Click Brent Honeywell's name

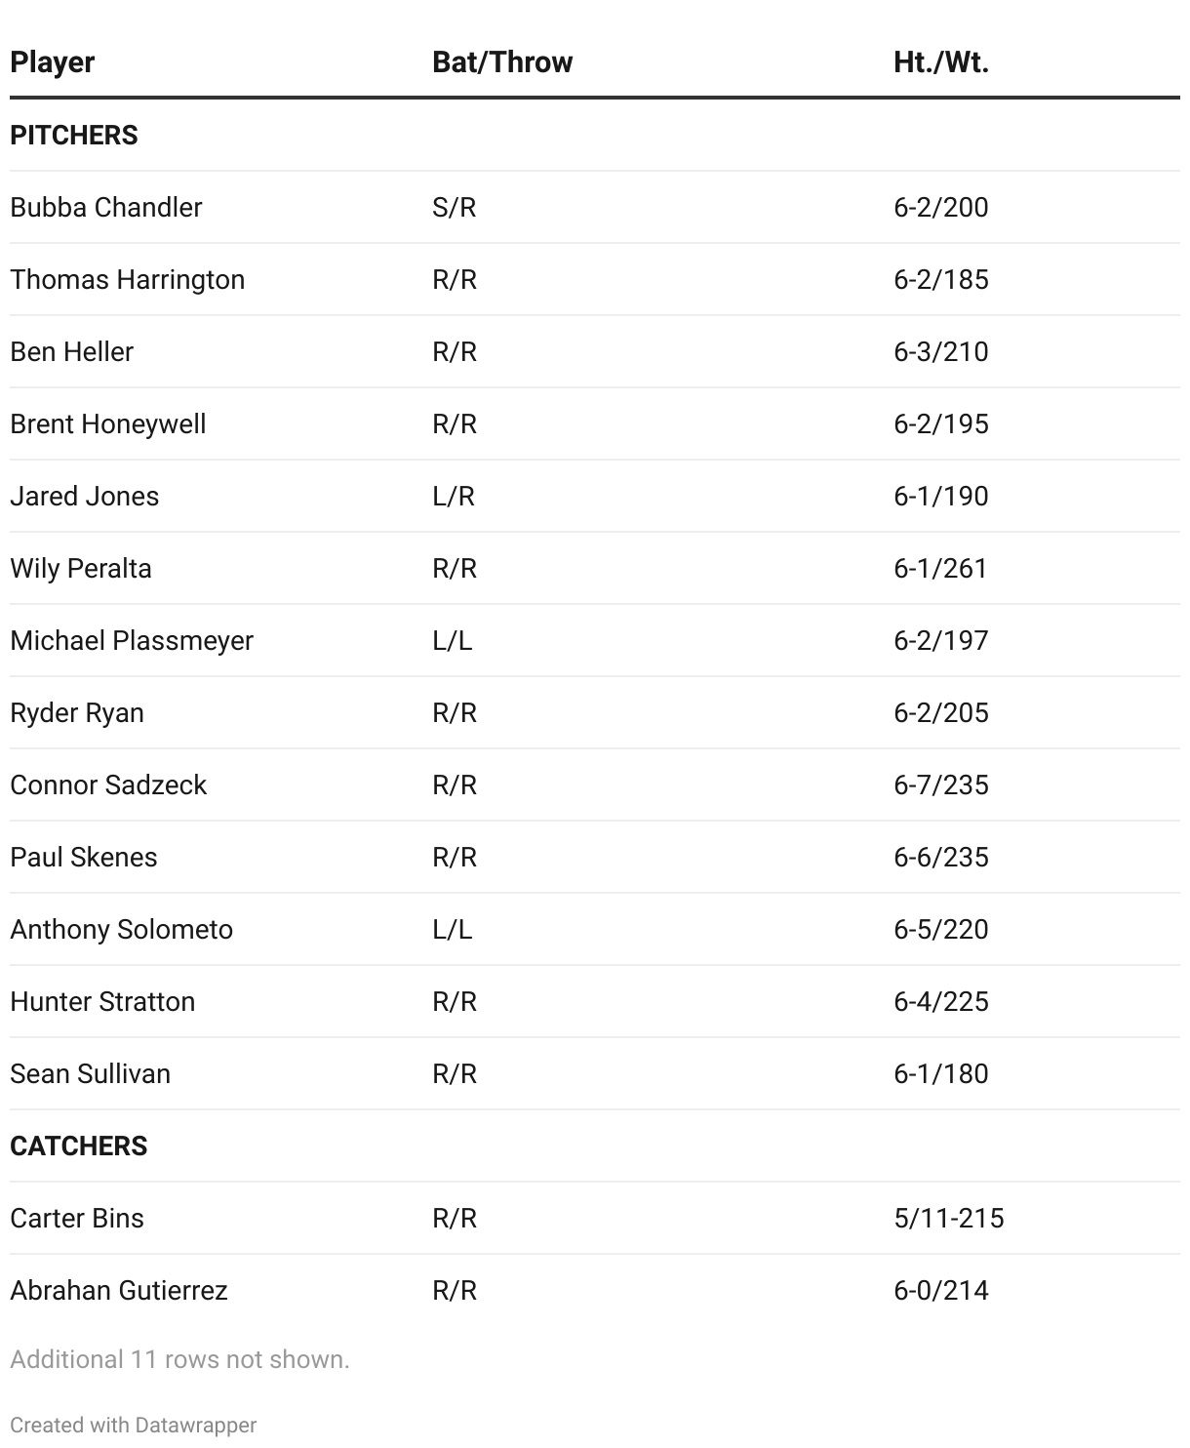(108, 423)
